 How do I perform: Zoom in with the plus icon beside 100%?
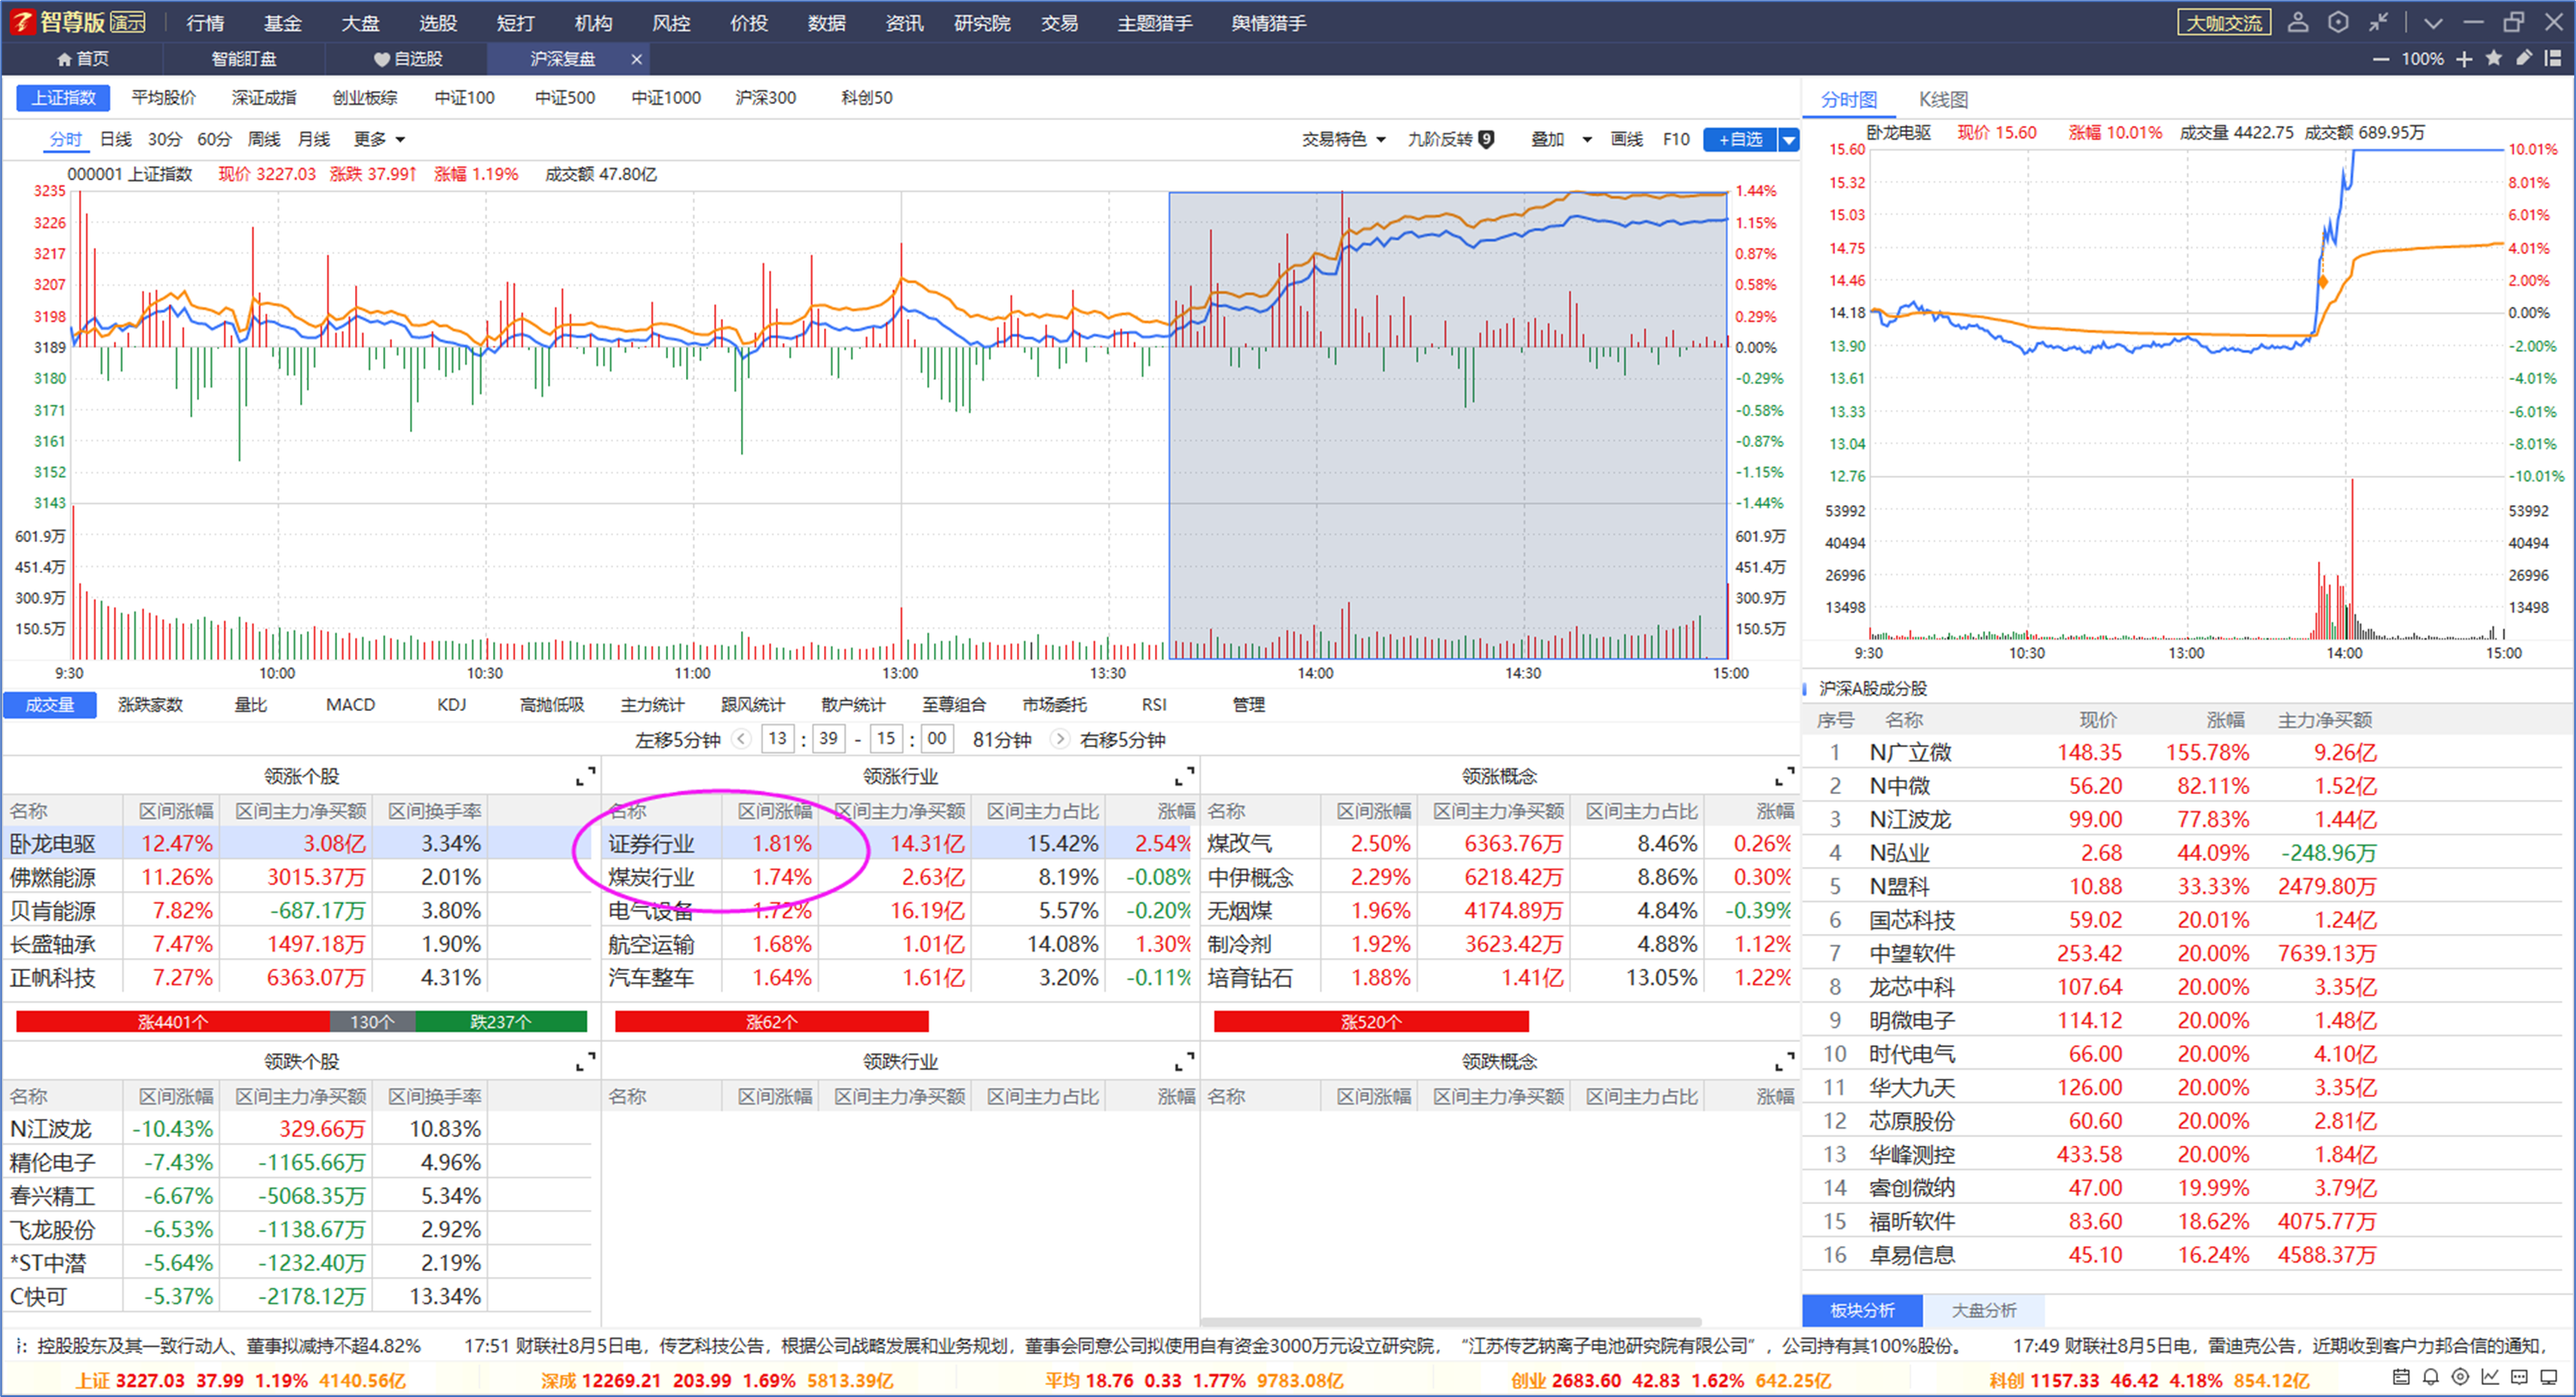click(2464, 59)
